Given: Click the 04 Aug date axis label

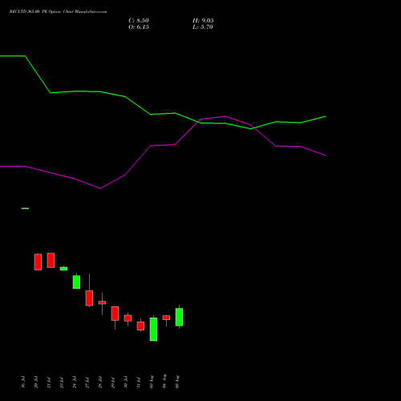Looking at the screenshot, I should click(x=164, y=381).
